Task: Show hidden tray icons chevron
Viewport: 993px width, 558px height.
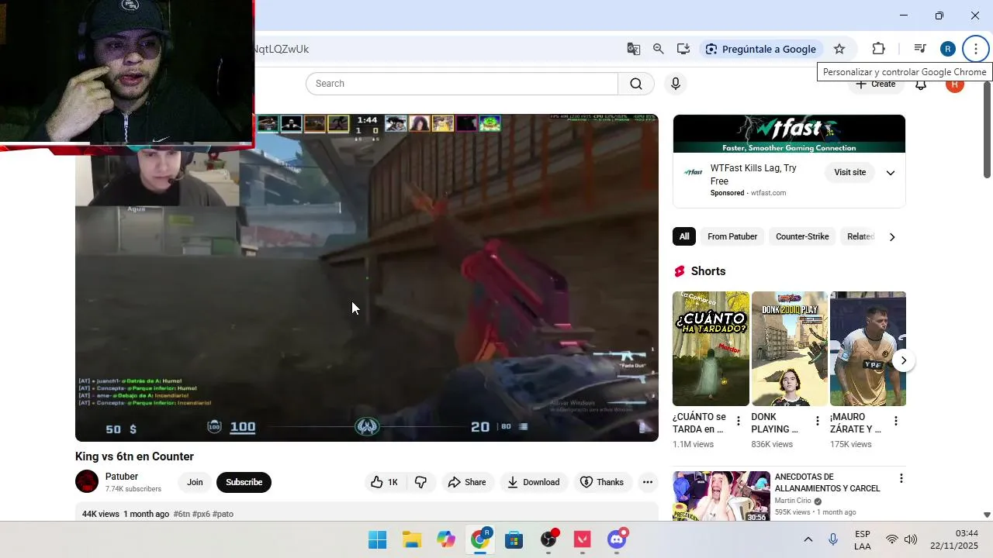Action: point(808,539)
